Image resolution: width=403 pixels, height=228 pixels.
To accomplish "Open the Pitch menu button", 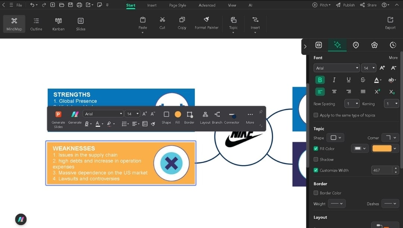I will pos(322,5).
